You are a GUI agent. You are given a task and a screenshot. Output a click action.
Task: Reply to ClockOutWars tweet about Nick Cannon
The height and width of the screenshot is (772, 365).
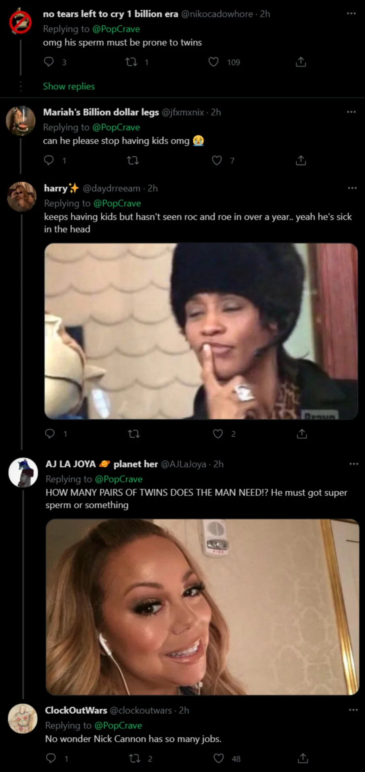51,758
